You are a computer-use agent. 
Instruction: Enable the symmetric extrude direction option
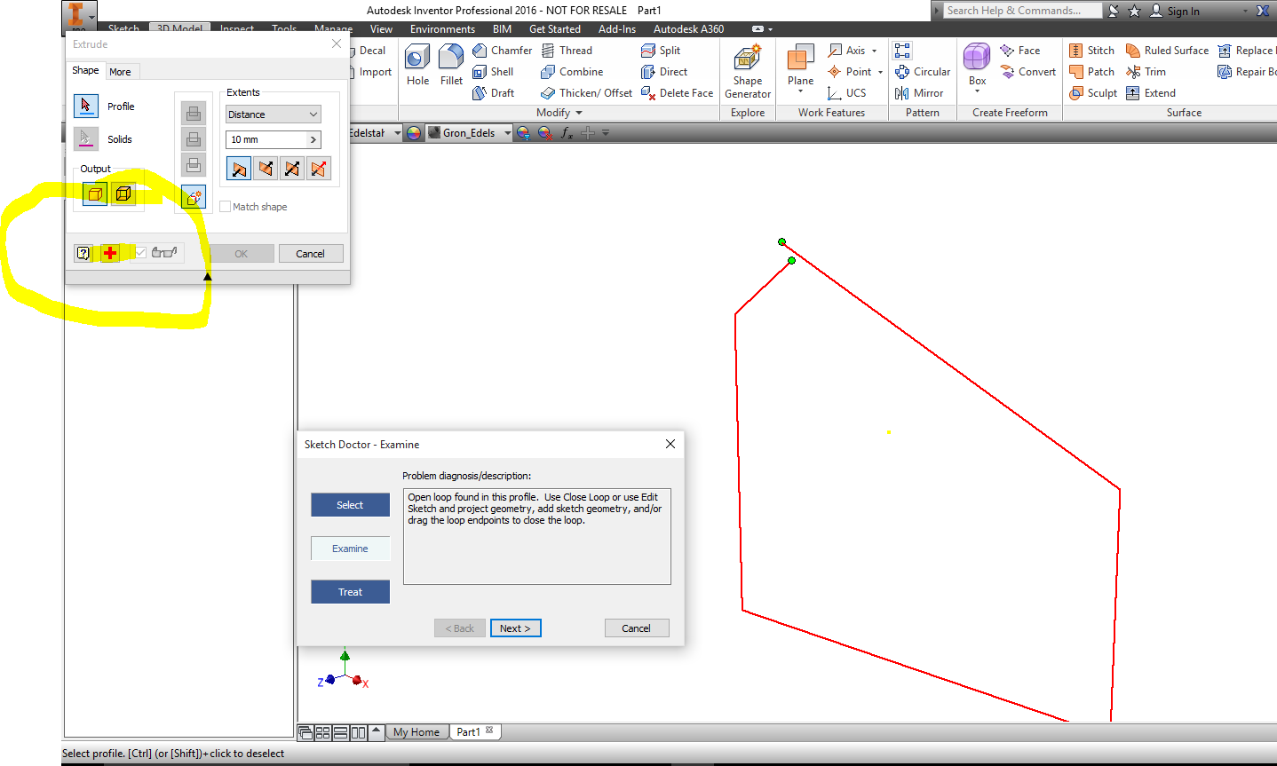(292, 168)
